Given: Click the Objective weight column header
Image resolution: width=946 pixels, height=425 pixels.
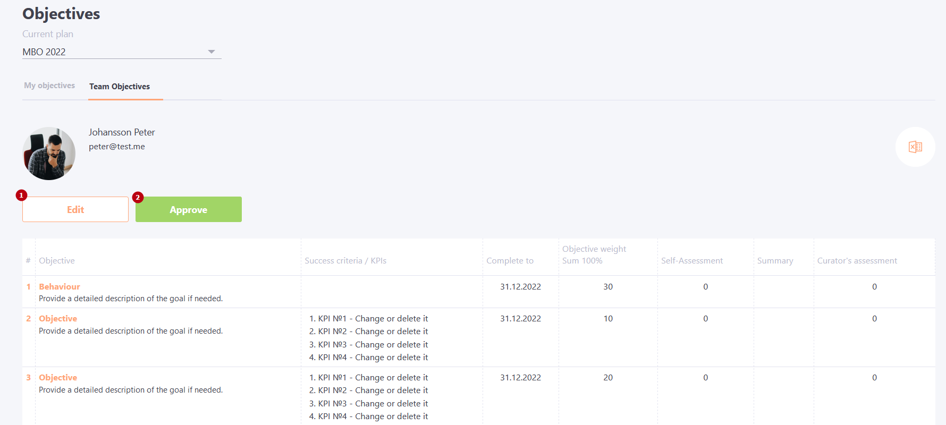Looking at the screenshot, I should (594, 254).
